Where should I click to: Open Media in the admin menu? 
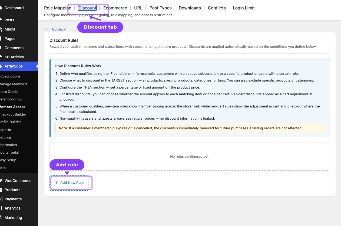click(x=19, y=29)
